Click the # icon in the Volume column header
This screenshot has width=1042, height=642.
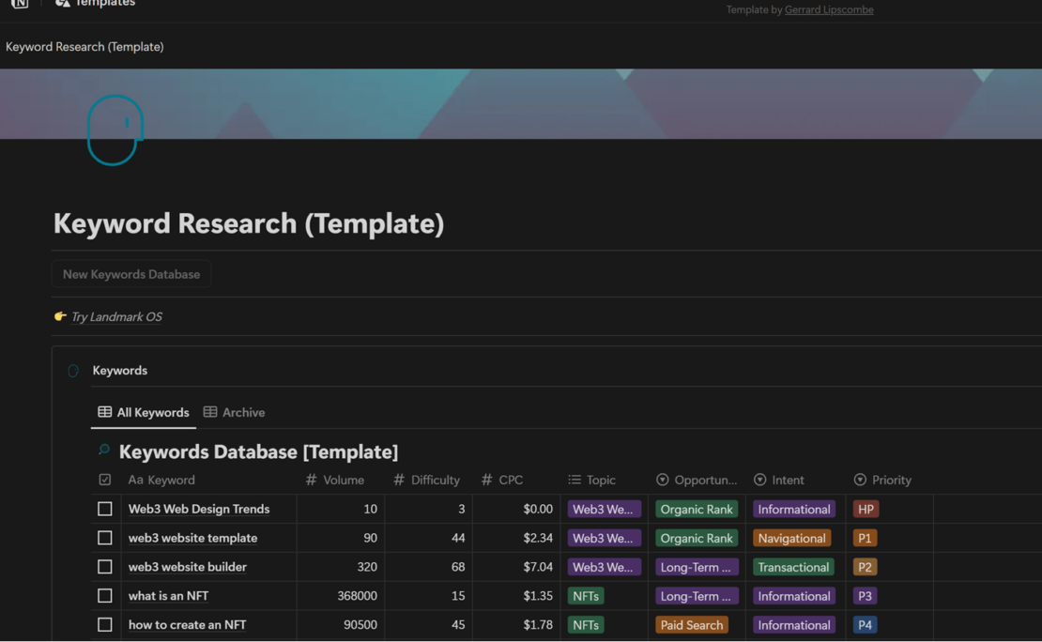(310, 480)
